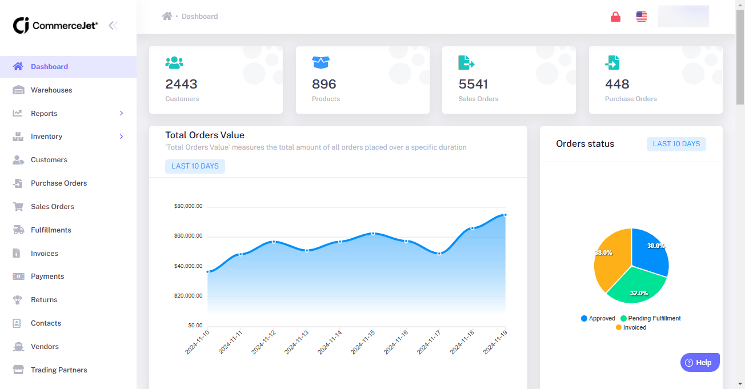Click the red lock icon in header
745x389 pixels.
615,17
